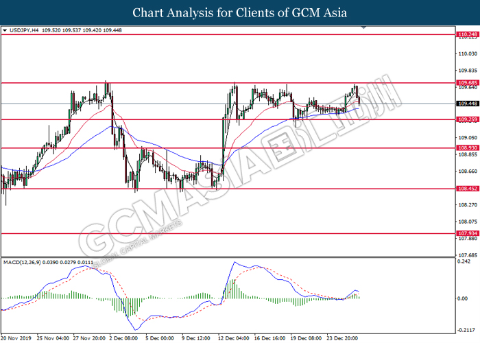This screenshot has height=343, width=480.
Task: Select the 108.452 support price label
Action: pyautogui.click(x=468, y=189)
